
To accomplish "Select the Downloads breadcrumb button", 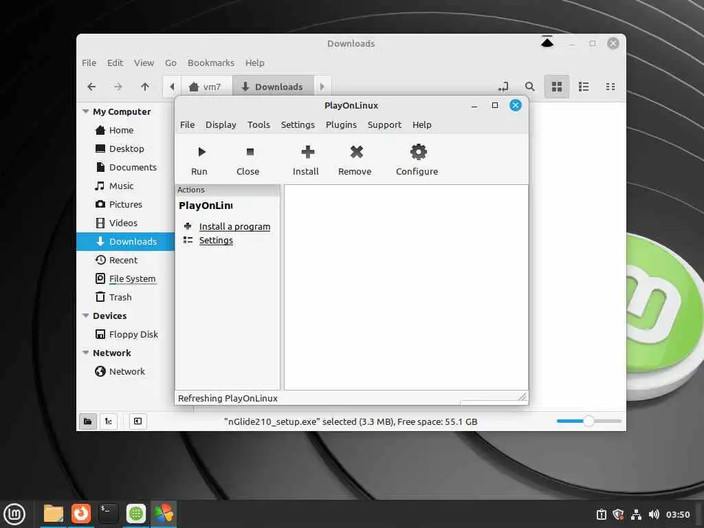I will 272,87.
